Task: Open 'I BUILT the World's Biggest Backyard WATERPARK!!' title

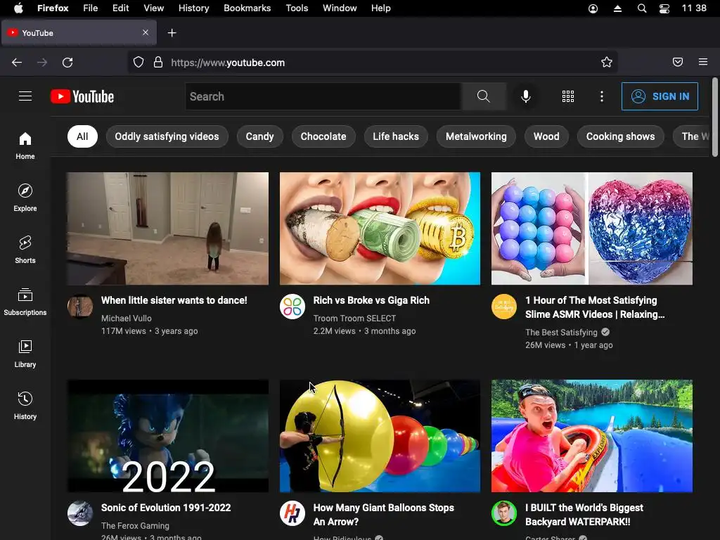Action: (x=584, y=515)
